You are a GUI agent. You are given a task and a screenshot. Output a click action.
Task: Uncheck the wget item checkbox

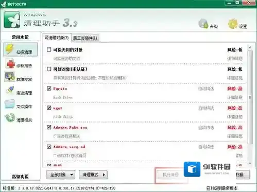point(49,108)
